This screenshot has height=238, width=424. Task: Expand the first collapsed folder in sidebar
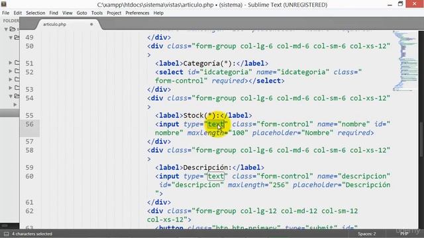coord(11,63)
